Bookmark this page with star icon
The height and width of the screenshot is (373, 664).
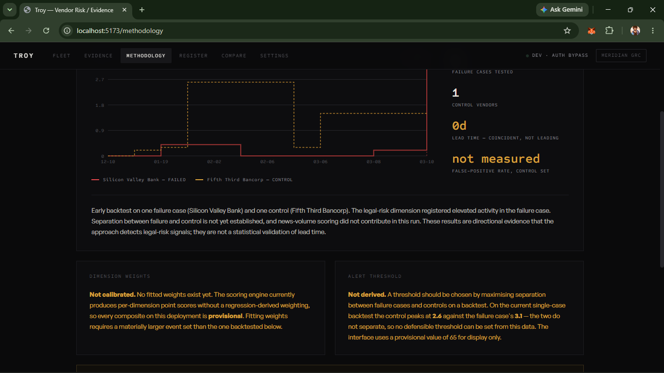tap(567, 31)
